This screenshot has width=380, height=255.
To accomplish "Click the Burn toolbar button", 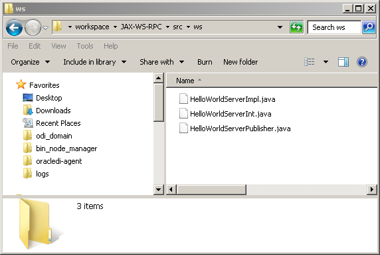I will point(205,62).
